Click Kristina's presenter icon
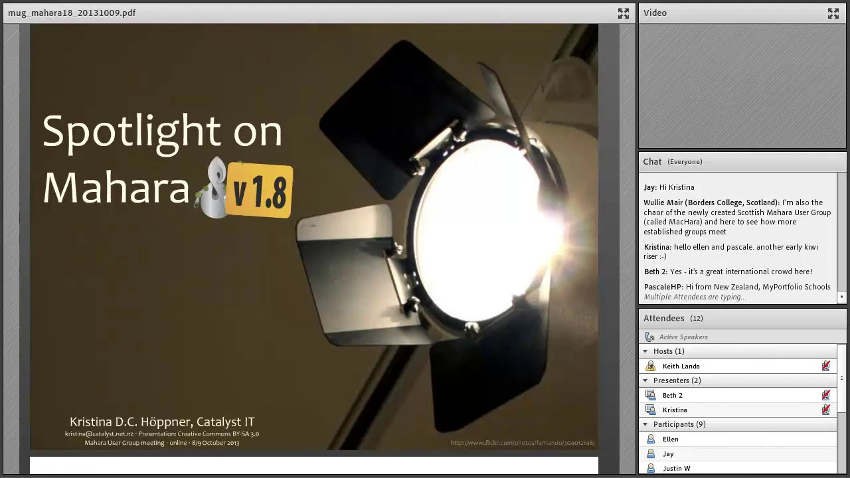Viewport: 850px width, 478px height. point(651,410)
